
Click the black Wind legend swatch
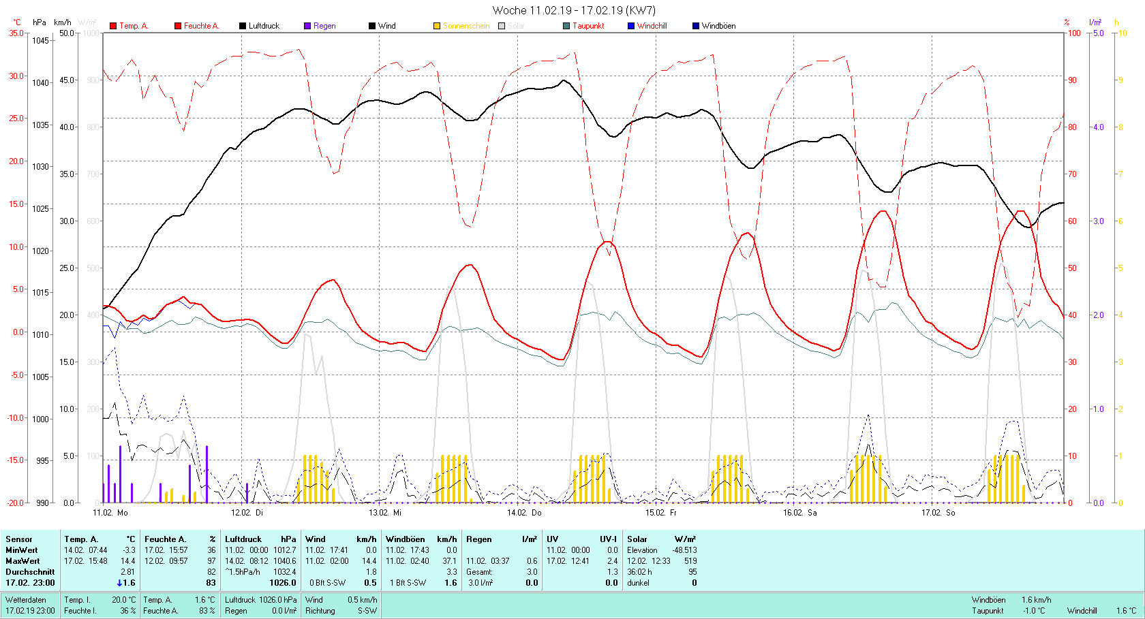[372, 26]
